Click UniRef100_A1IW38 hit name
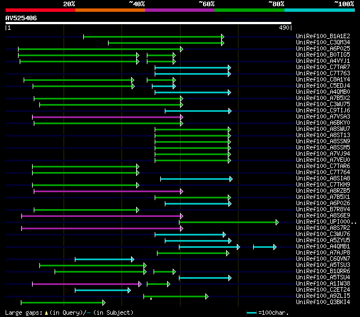 (x=323, y=284)
